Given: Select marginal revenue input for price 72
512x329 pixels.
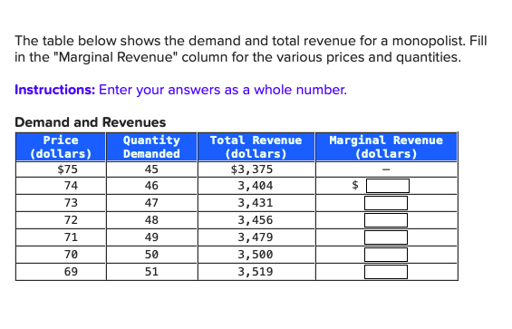Looking at the screenshot, I should click(x=386, y=220).
